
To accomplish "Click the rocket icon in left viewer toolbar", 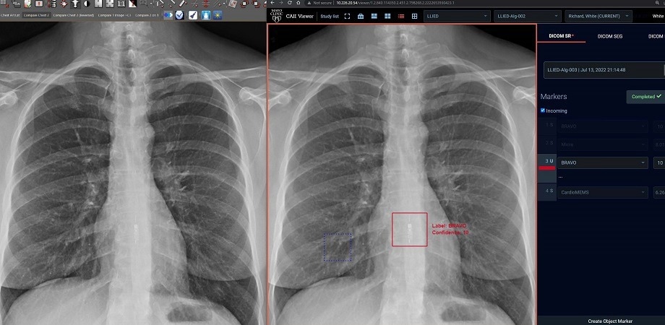I will pos(192,15).
